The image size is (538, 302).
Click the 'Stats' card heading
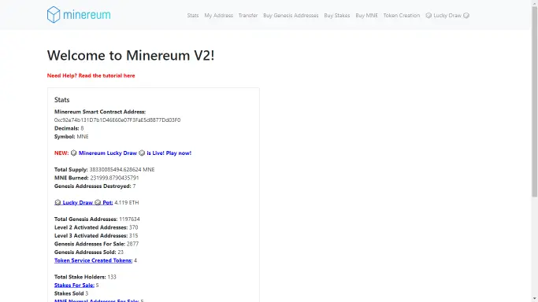[61, 100]
